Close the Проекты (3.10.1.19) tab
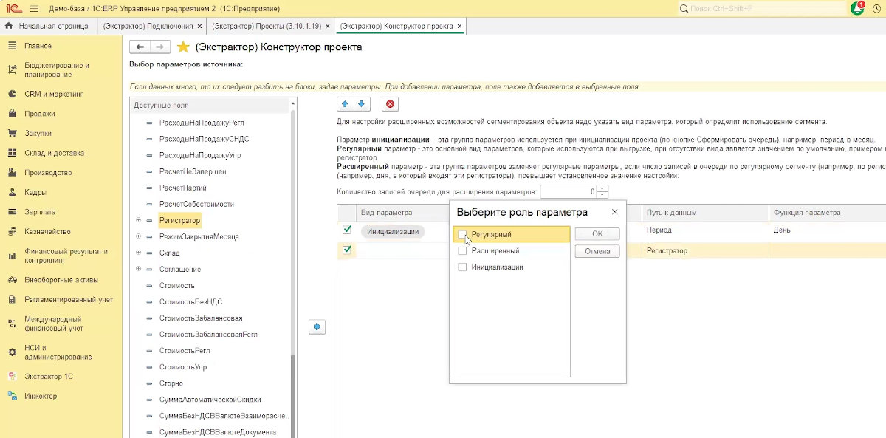This screenshot has height=438, width=886. (327, 26)
